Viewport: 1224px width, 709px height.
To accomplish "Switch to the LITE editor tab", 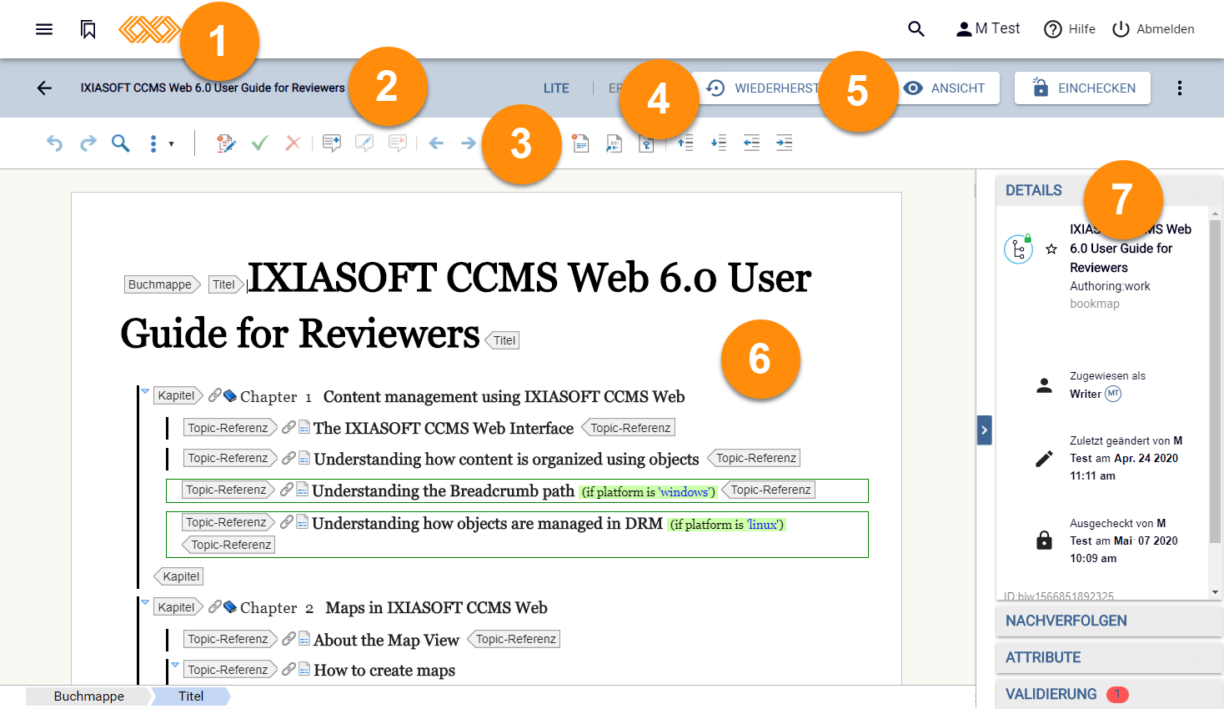I will tap(556, 88).
